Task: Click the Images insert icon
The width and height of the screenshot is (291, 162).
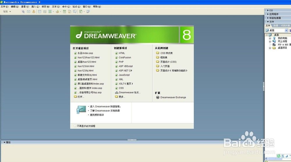Action: tap(50, 12)
